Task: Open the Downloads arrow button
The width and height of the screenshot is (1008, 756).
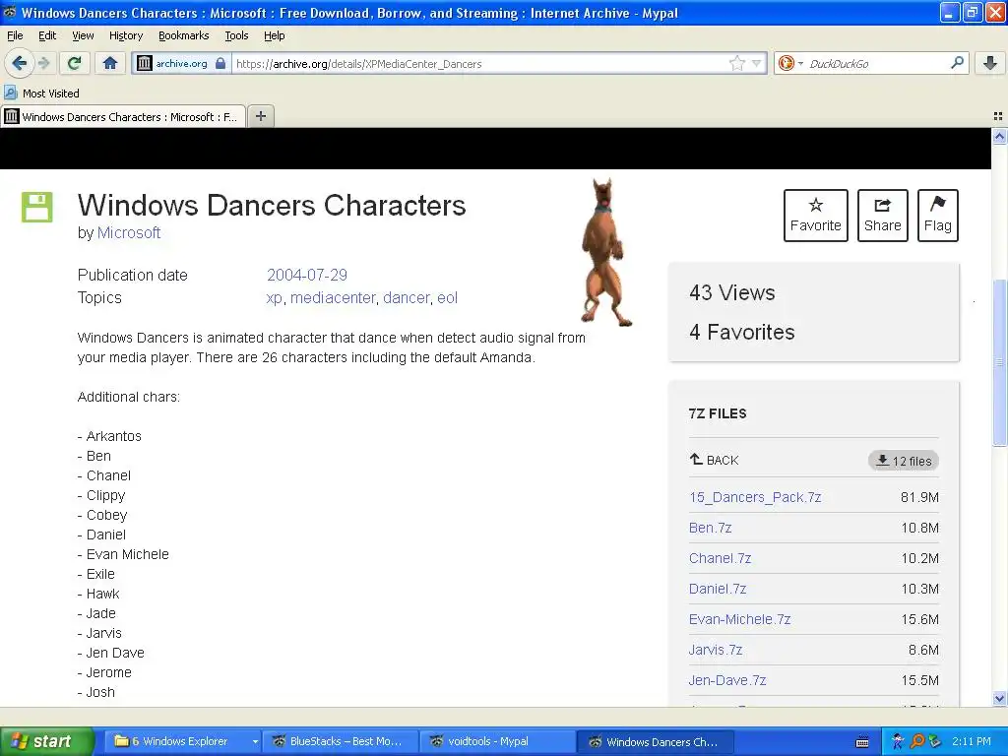Action: click(990, 63)
